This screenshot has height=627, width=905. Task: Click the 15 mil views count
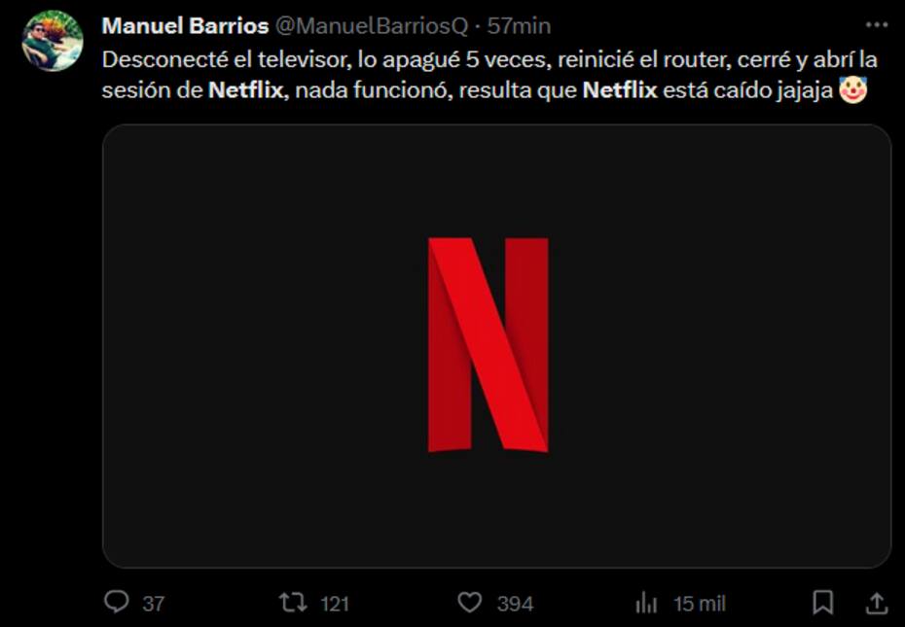coord(700,604)
